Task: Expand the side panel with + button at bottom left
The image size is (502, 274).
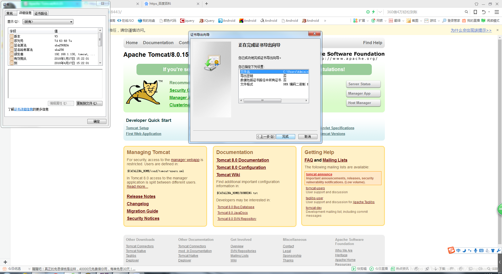Action: coord(5,262)
